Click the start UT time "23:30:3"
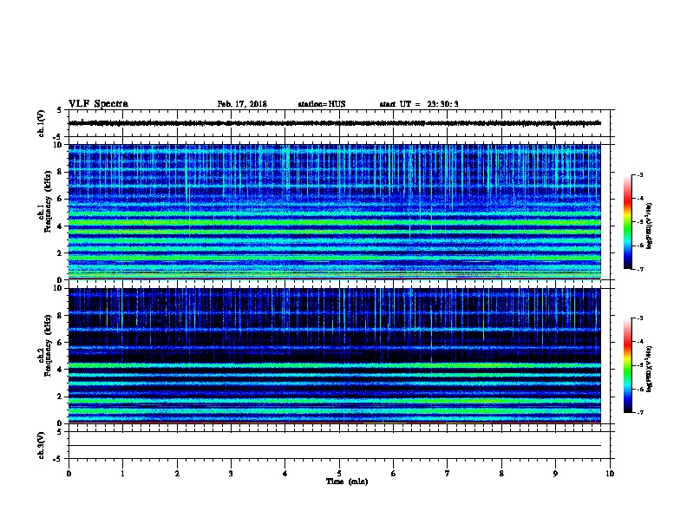687x531 pixels. (442, 104)
